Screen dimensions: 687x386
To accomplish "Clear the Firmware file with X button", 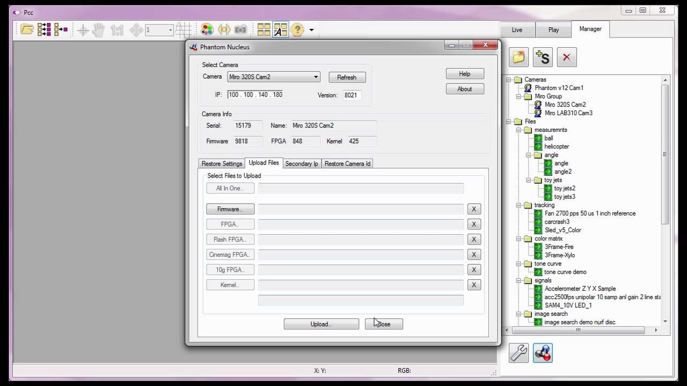I will point(474,209).
